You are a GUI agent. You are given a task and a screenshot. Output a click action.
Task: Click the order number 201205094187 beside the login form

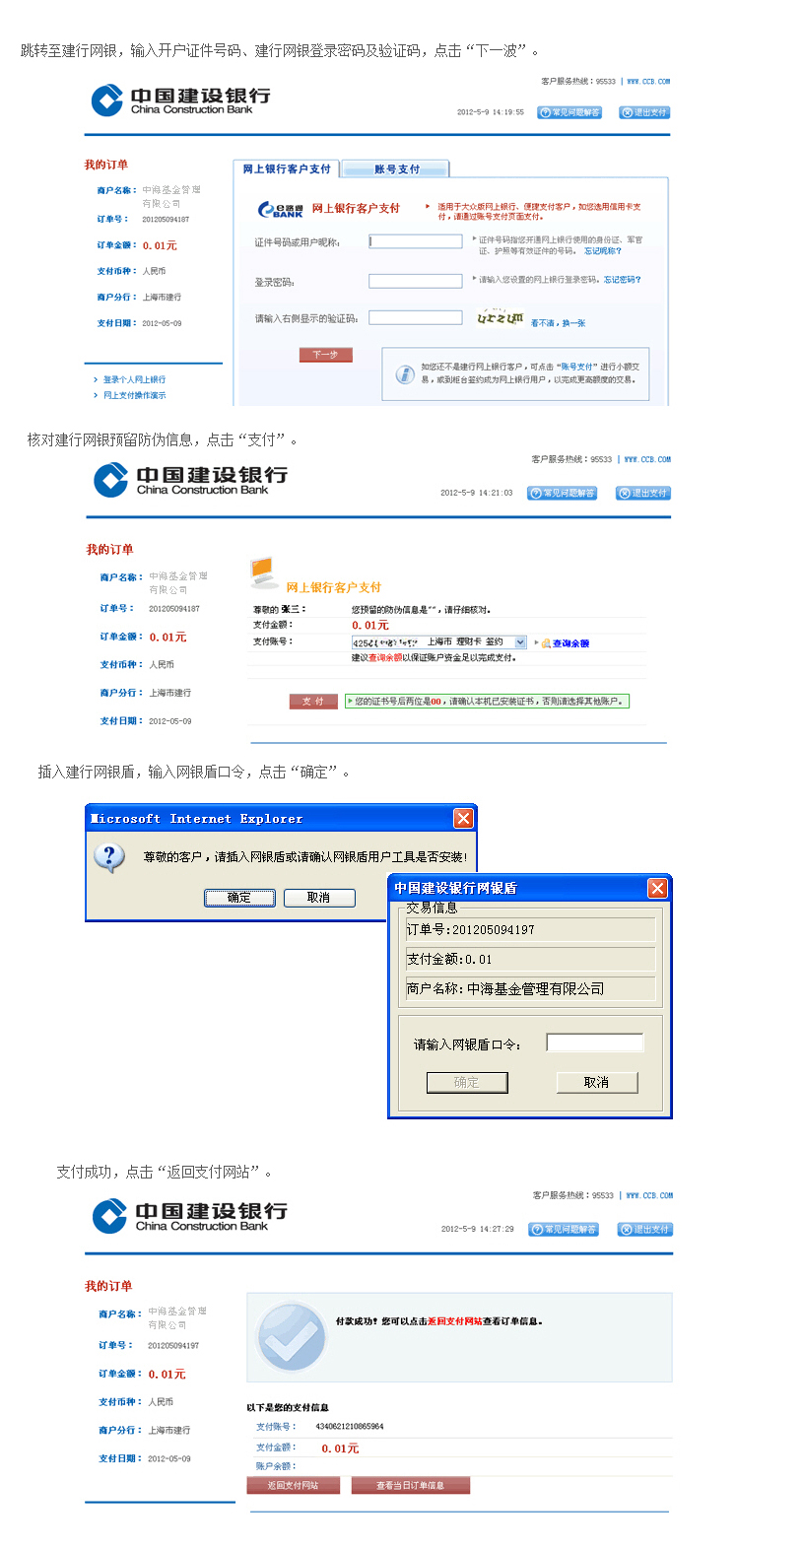click(166, 220)
